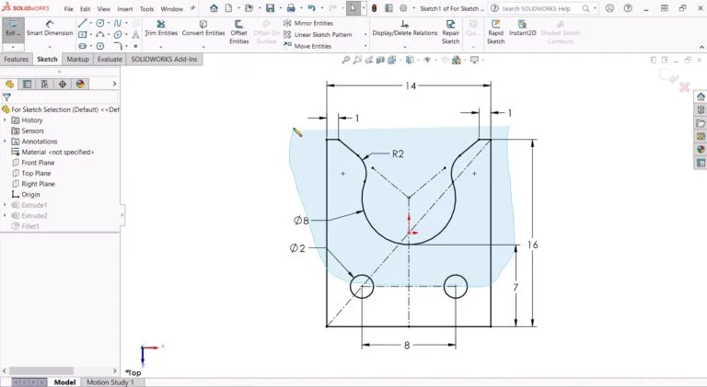Open the Trim Entities dropdown arrow
The height and width of the screenshot is (387, 707).
pos(161,46)
